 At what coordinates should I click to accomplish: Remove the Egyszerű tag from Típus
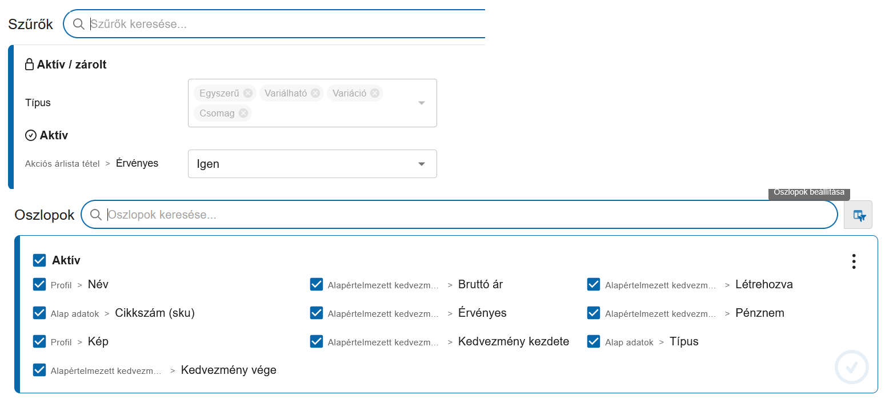point(247,93)
